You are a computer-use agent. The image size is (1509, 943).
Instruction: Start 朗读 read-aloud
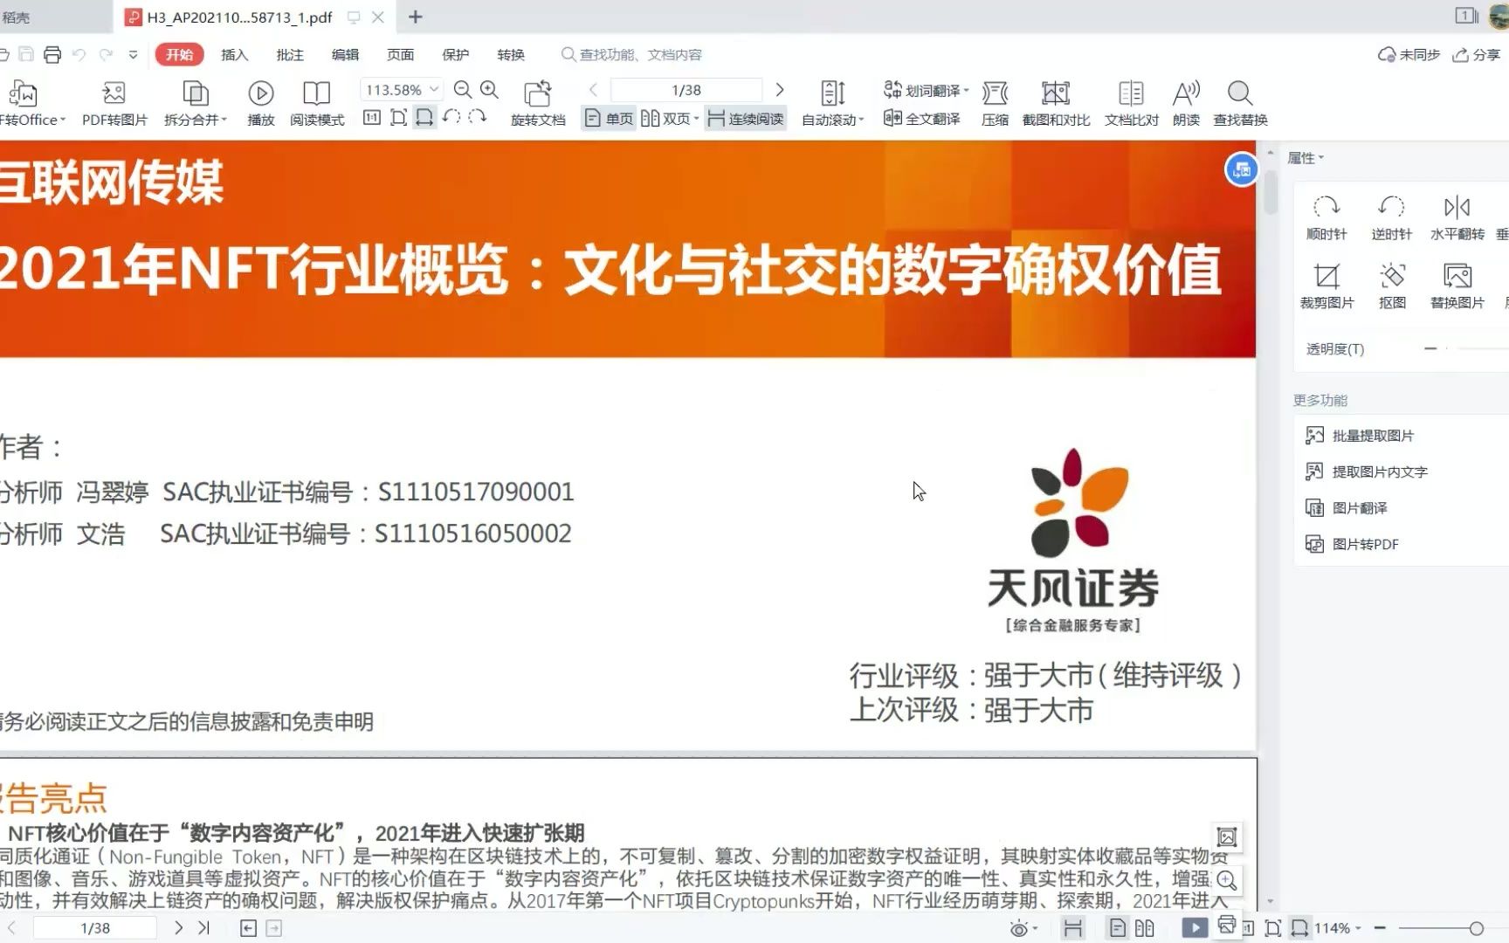click(1186, 100)
